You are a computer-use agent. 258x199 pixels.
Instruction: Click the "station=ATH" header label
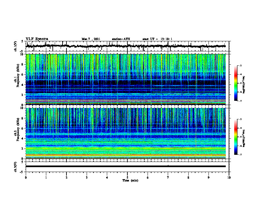pos(121,39)
